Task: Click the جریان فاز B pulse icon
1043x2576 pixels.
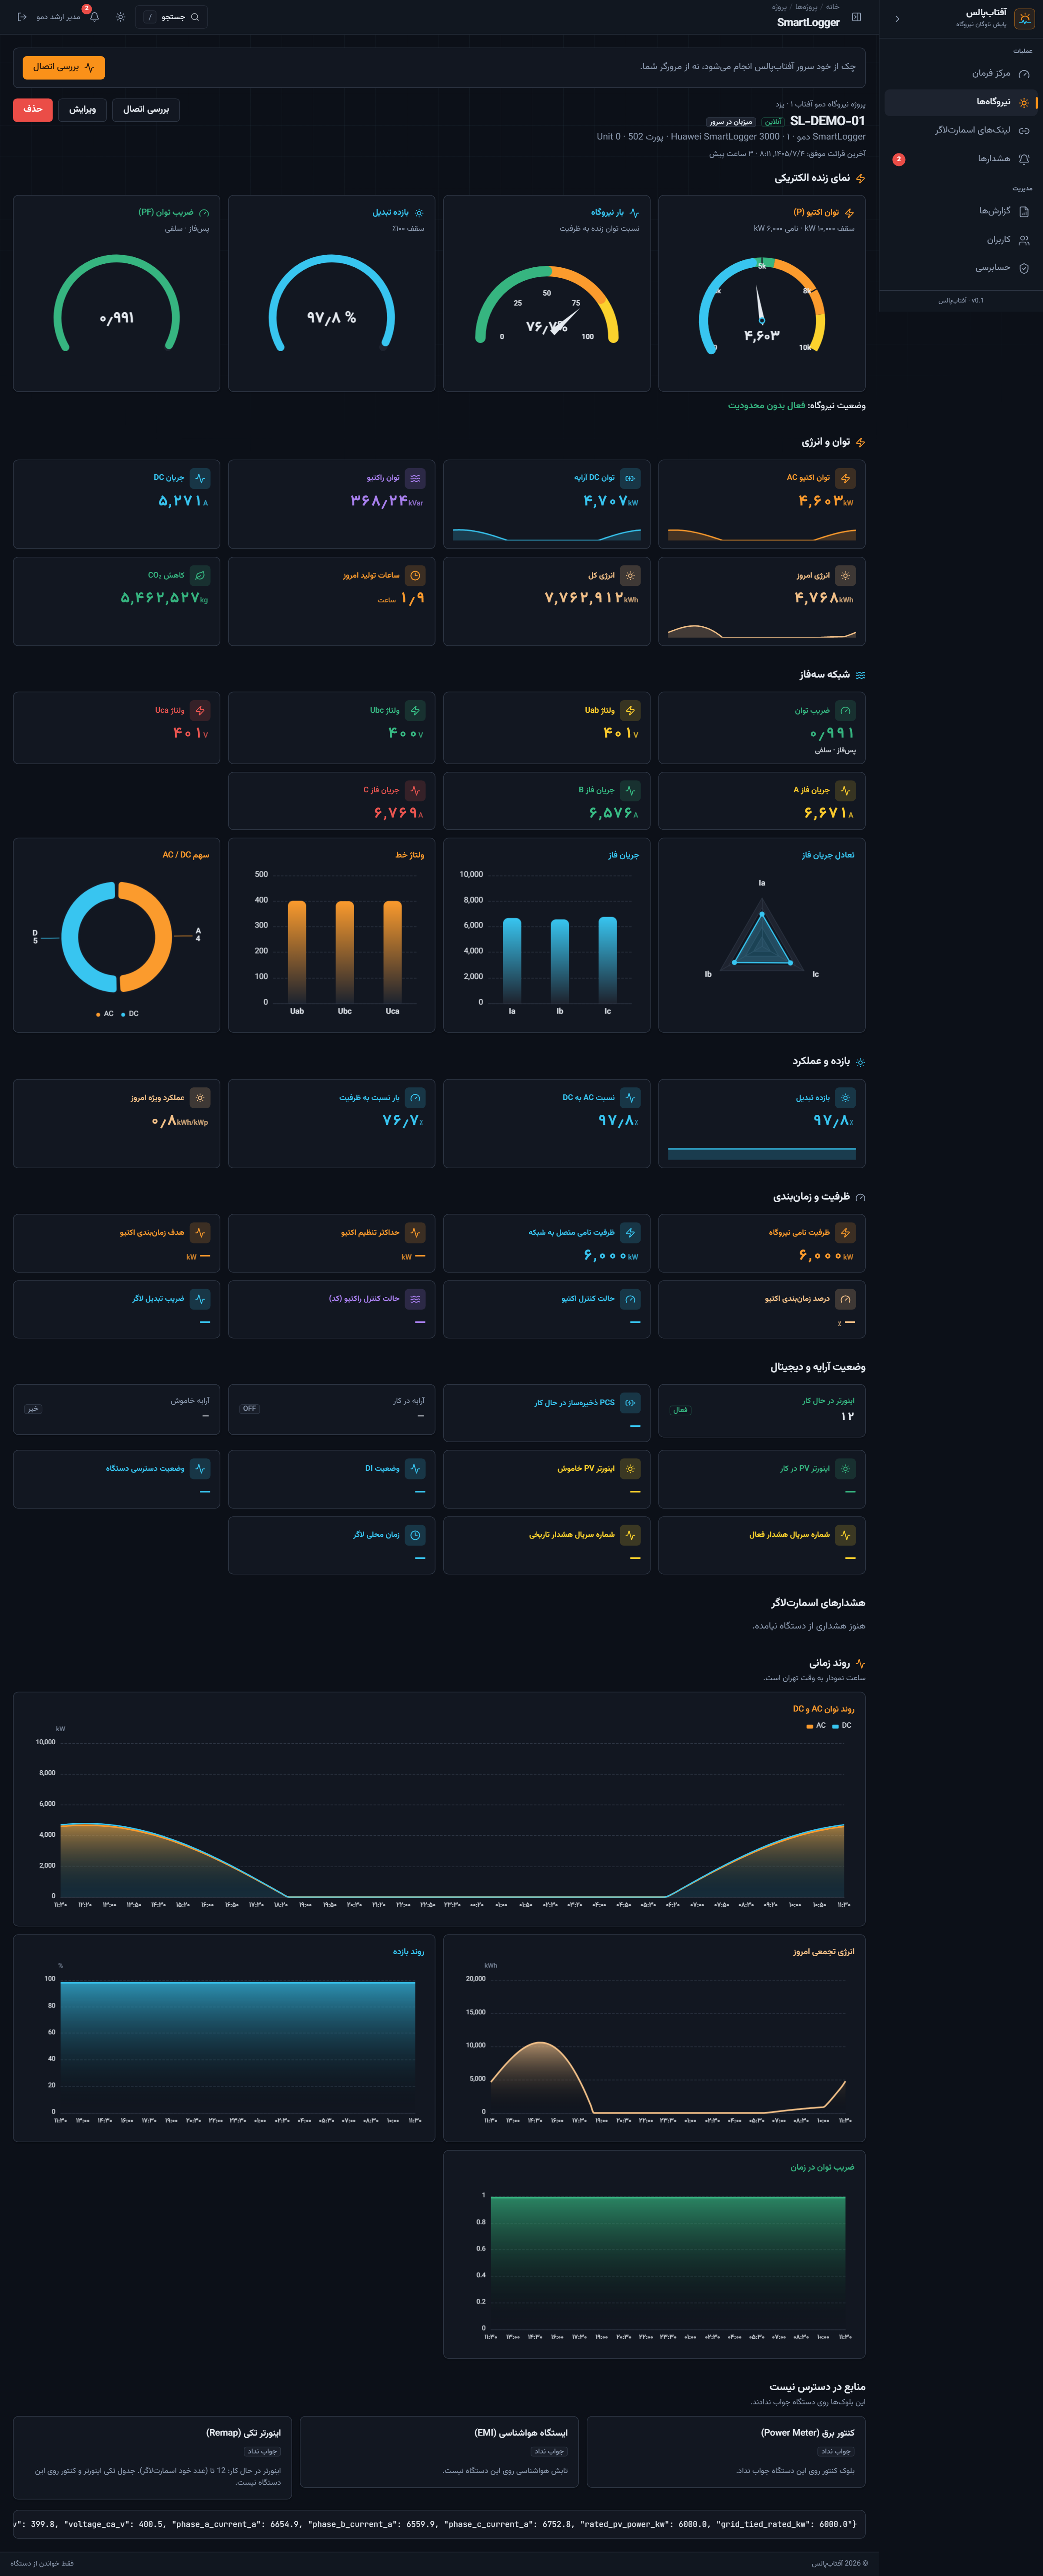Action: (630, 790)
